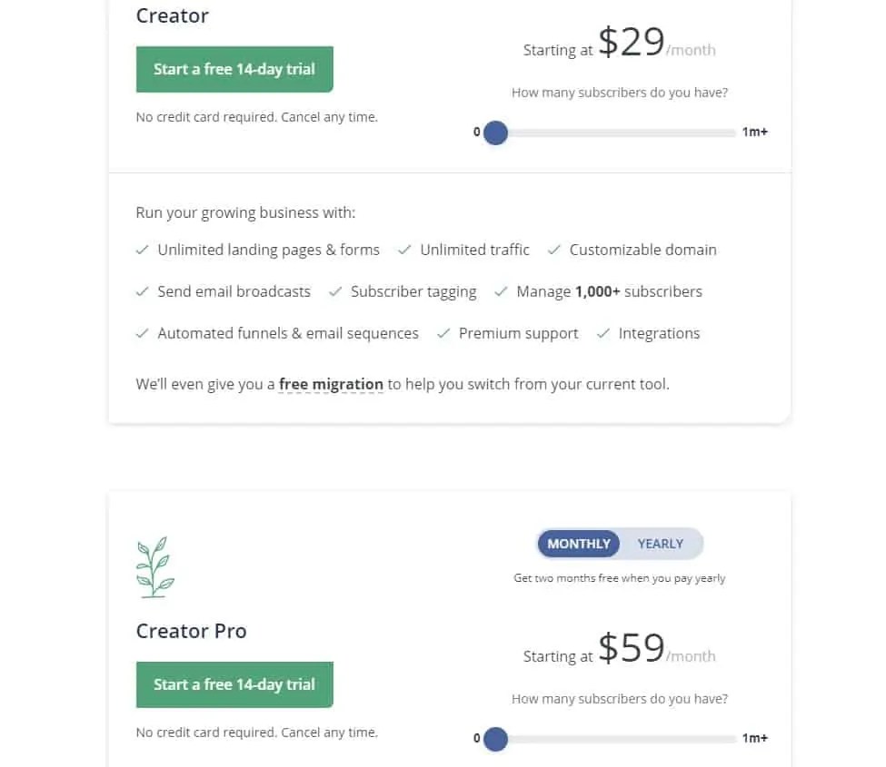Click the 1m+ label on the Creator slider
The height and width of the screenshot is (767, 886).
pyautogui.click(x=754, y=132)
